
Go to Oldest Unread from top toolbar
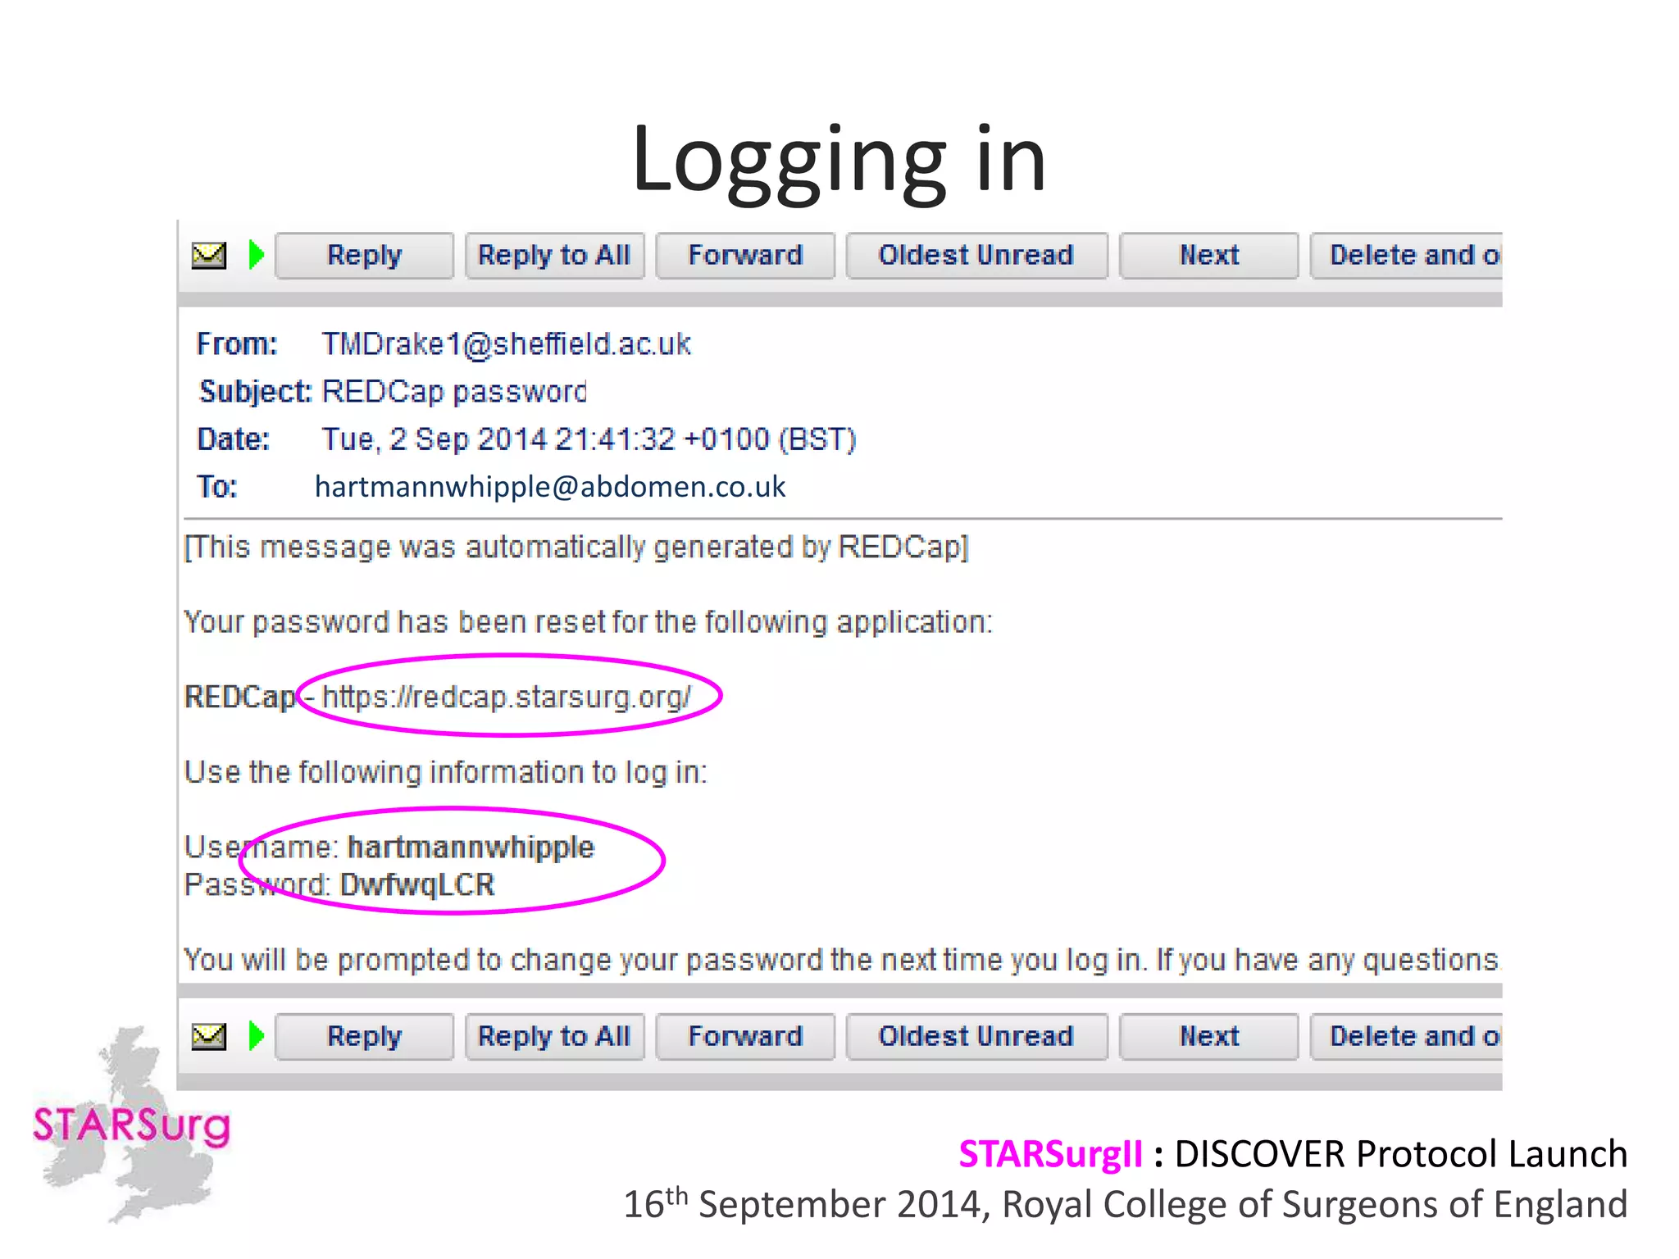(976, 256)
